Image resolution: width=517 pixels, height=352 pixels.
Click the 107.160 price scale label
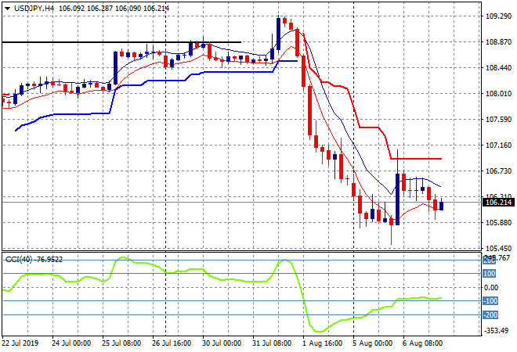(x=498, y=145)
